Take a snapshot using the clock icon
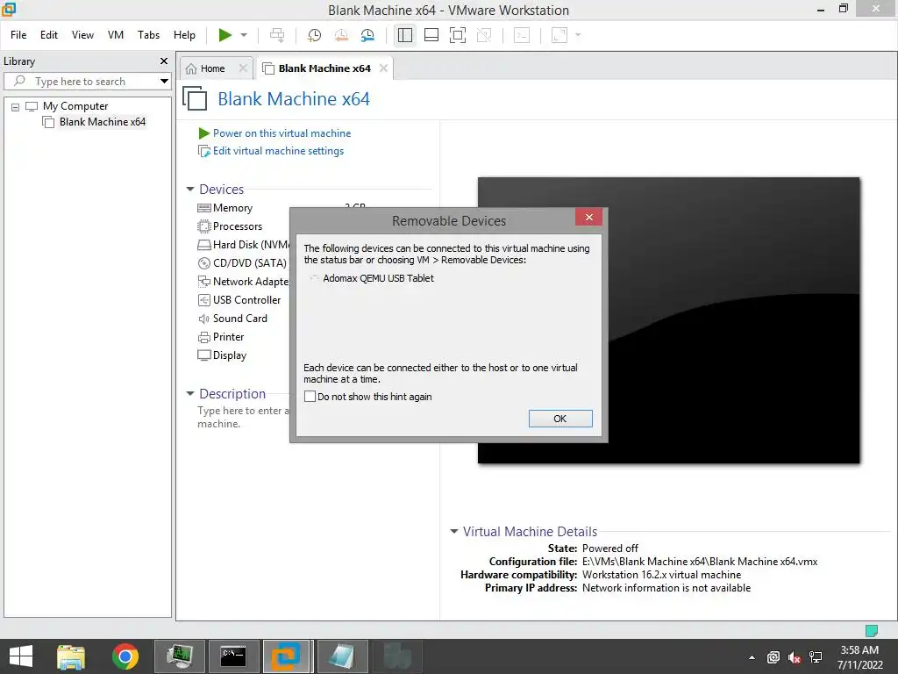Image resolution: width=898 pixels, height=674 pixels. [x=314, y=35]
